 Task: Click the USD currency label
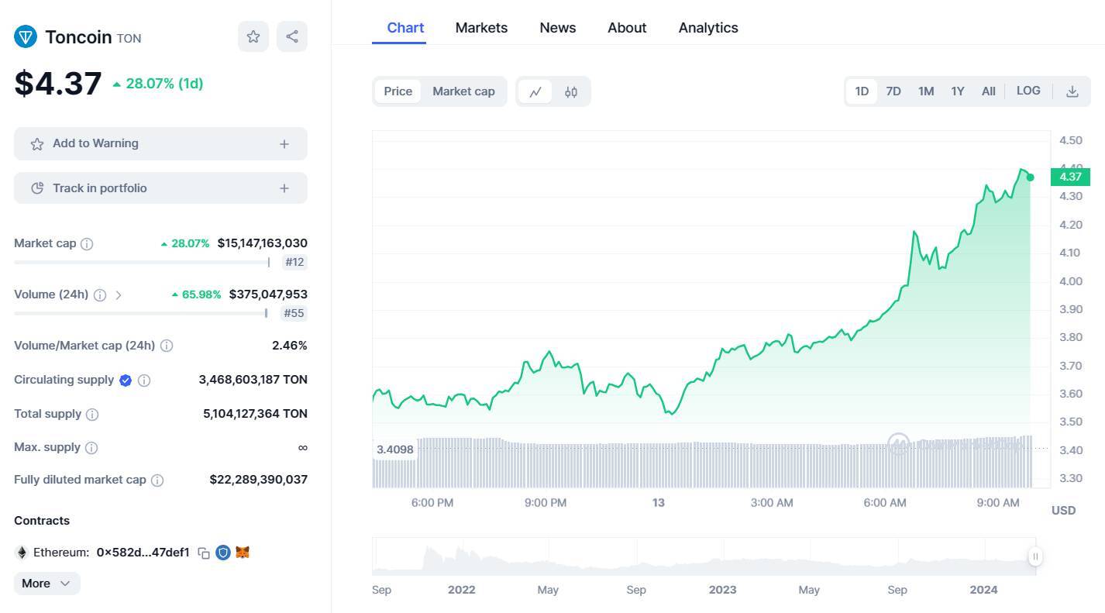(x=1063, y=511)
